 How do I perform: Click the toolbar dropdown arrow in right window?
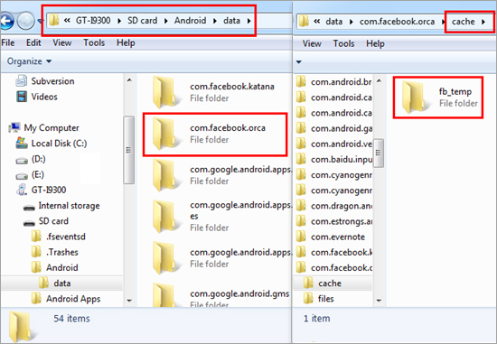298,61
